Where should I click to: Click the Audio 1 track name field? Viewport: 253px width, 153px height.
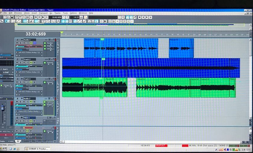30,40
